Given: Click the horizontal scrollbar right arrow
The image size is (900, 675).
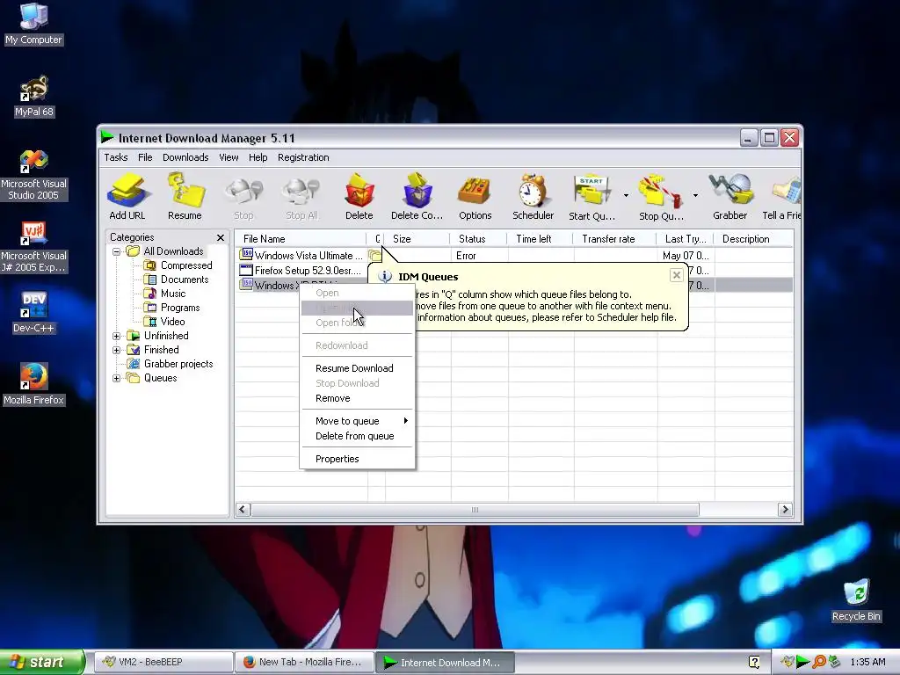Looking at the screenshot, I should click(x=785, y=510).
